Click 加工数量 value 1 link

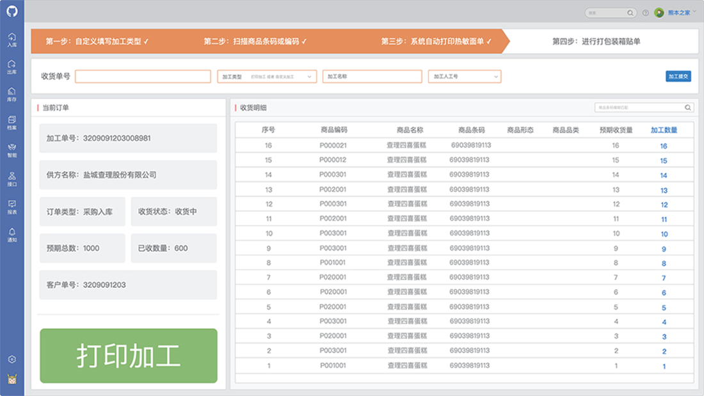click(x=664, y=367)
